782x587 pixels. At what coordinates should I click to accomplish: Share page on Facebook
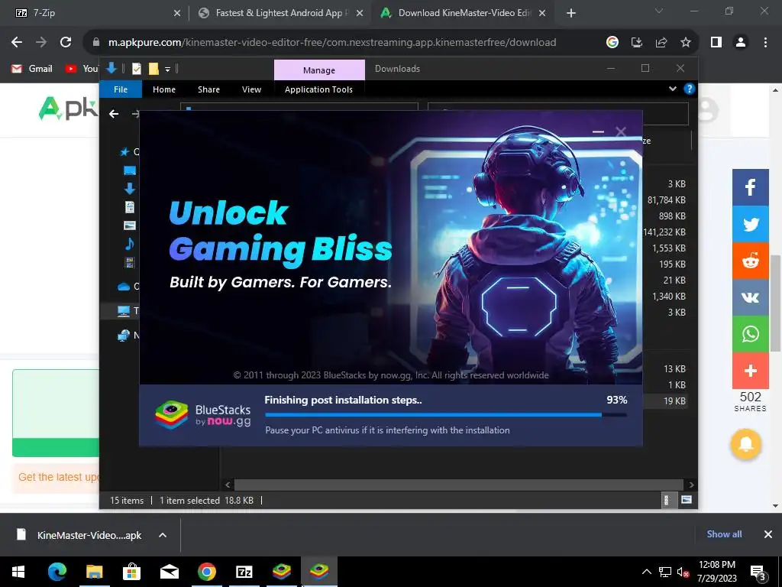[x=751, y=187]
